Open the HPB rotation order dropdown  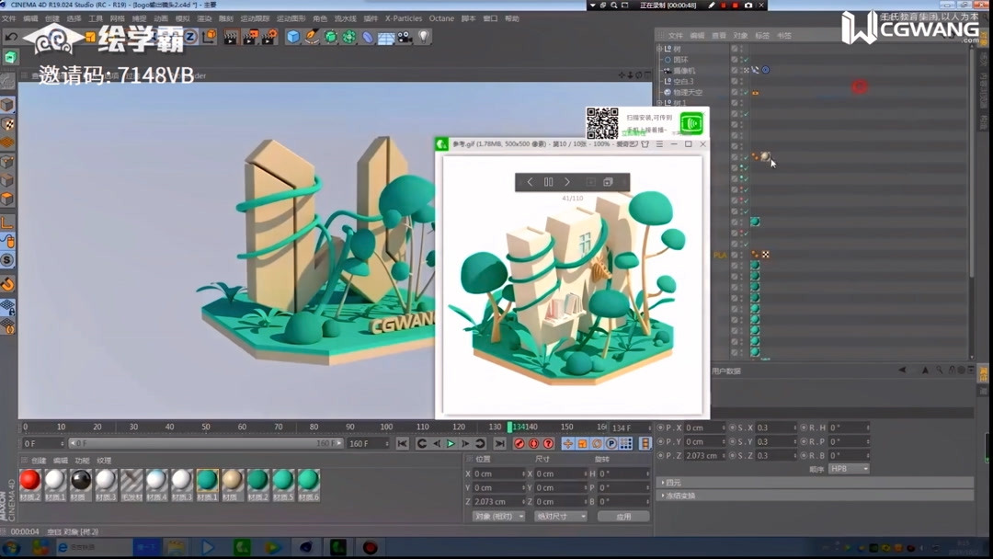click(848, 469)
